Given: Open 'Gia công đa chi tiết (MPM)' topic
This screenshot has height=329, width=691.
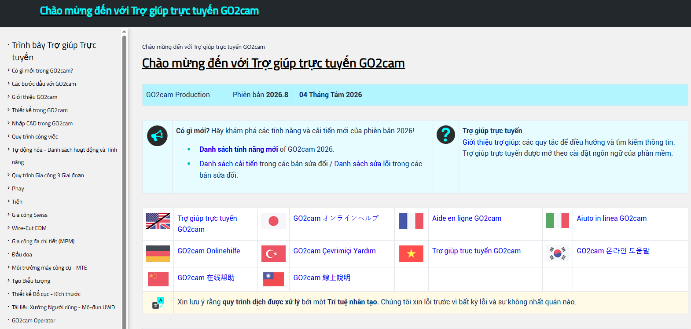Looking at the screenshot, I should (x=43, y=241).
